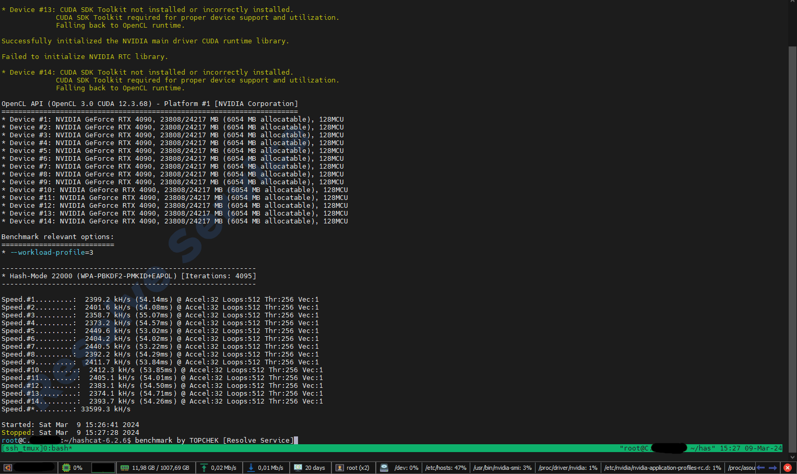Click the 'Speed.#*' total 33599.3 kH/s line
The width and height of the screenshot is (797, 474).
click(66, 409)
